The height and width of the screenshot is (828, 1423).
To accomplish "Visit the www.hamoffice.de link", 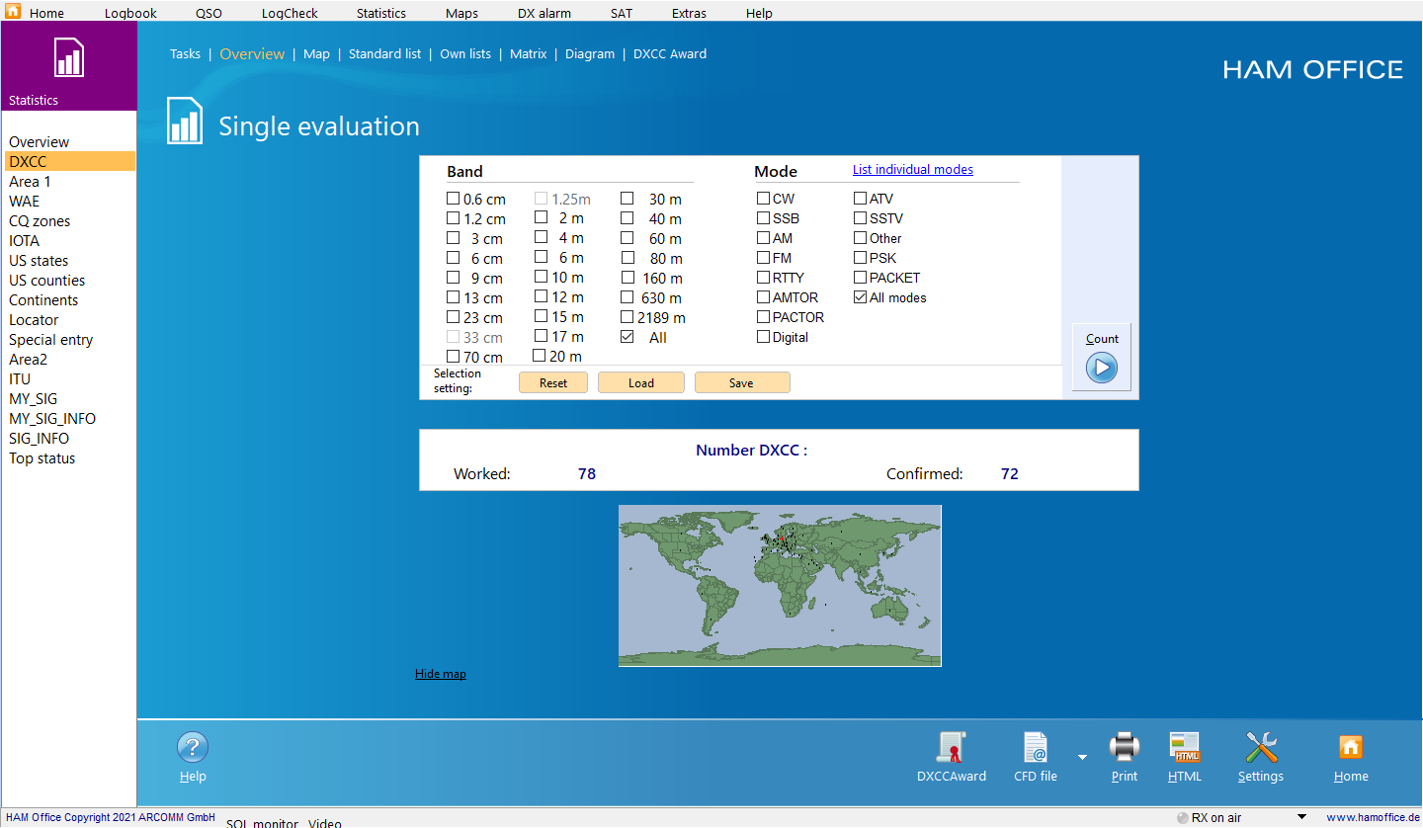I will click(1373, 817).
